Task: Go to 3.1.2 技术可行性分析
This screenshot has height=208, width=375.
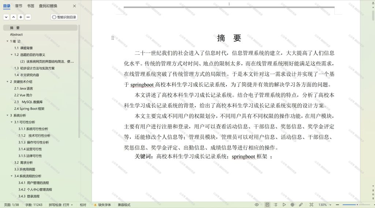Action: 34,136
